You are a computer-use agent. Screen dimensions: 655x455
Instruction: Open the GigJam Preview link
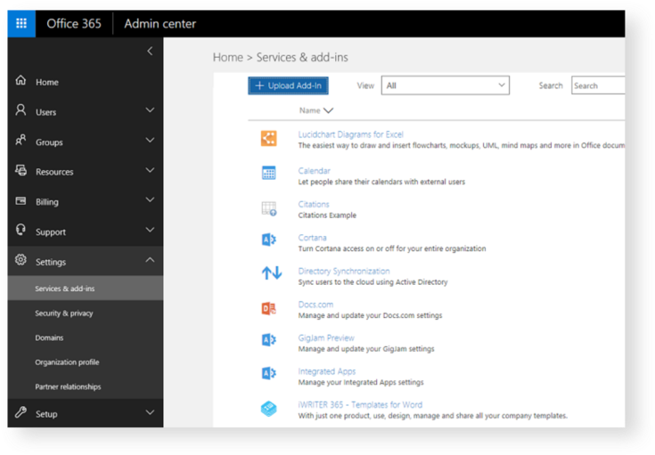tap(326, 337)
